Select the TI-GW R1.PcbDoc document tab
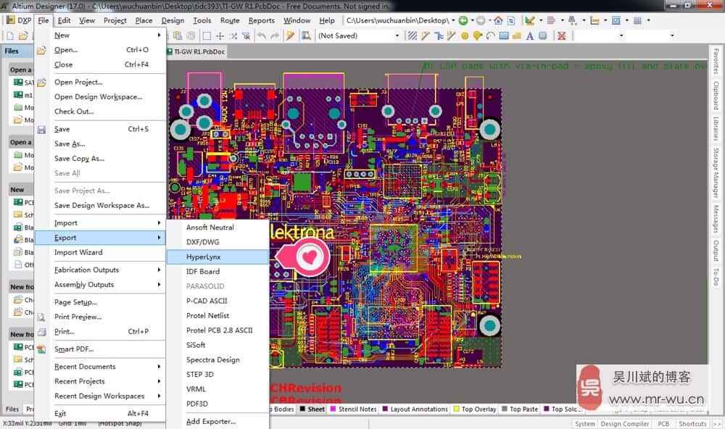 (x=196, y=51)
